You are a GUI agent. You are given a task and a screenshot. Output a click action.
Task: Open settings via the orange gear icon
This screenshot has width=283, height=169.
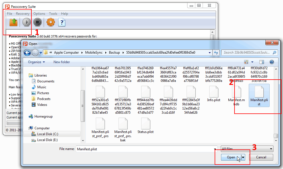[x=51, y=22]
